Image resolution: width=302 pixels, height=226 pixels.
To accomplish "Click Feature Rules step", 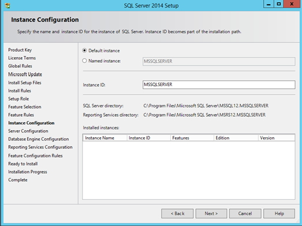I will (21, 115).
